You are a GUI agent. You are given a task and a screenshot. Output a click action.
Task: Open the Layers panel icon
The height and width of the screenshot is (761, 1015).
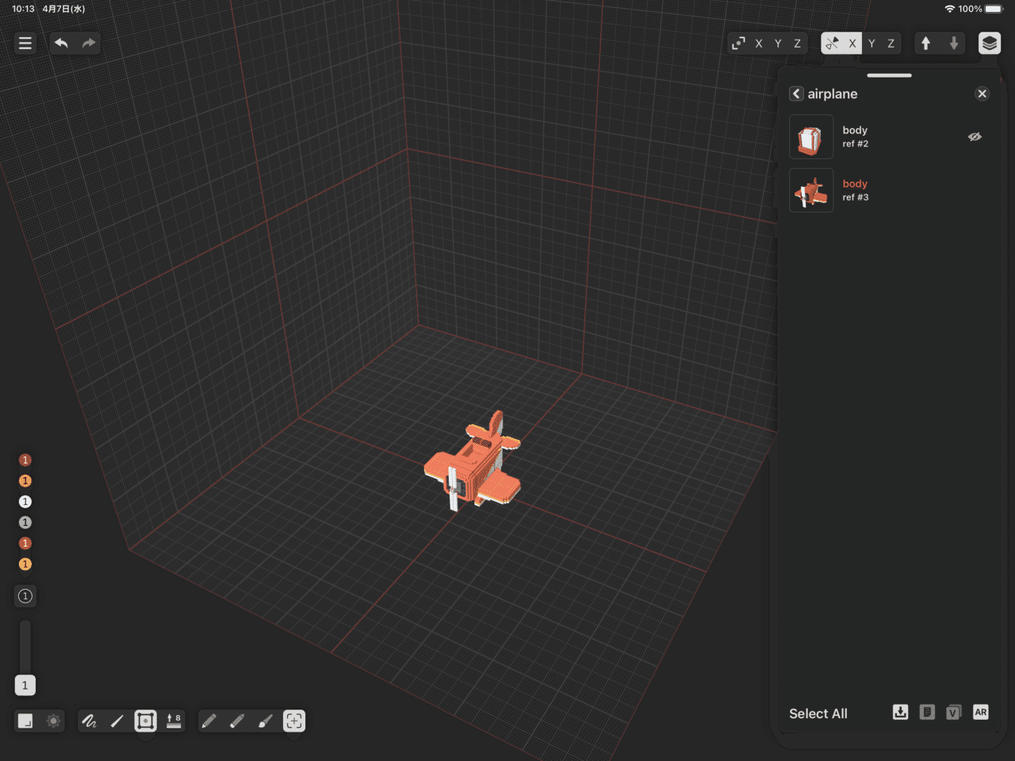(989, 43)
